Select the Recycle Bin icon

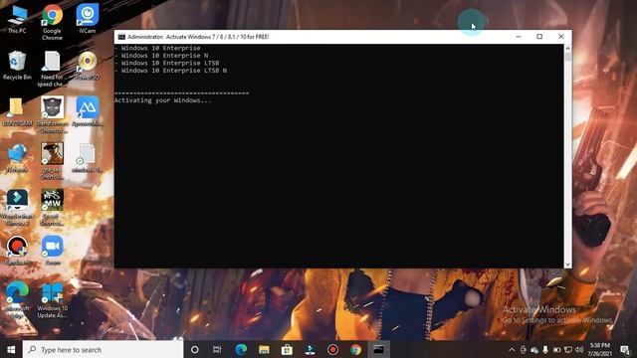point(17,66)
